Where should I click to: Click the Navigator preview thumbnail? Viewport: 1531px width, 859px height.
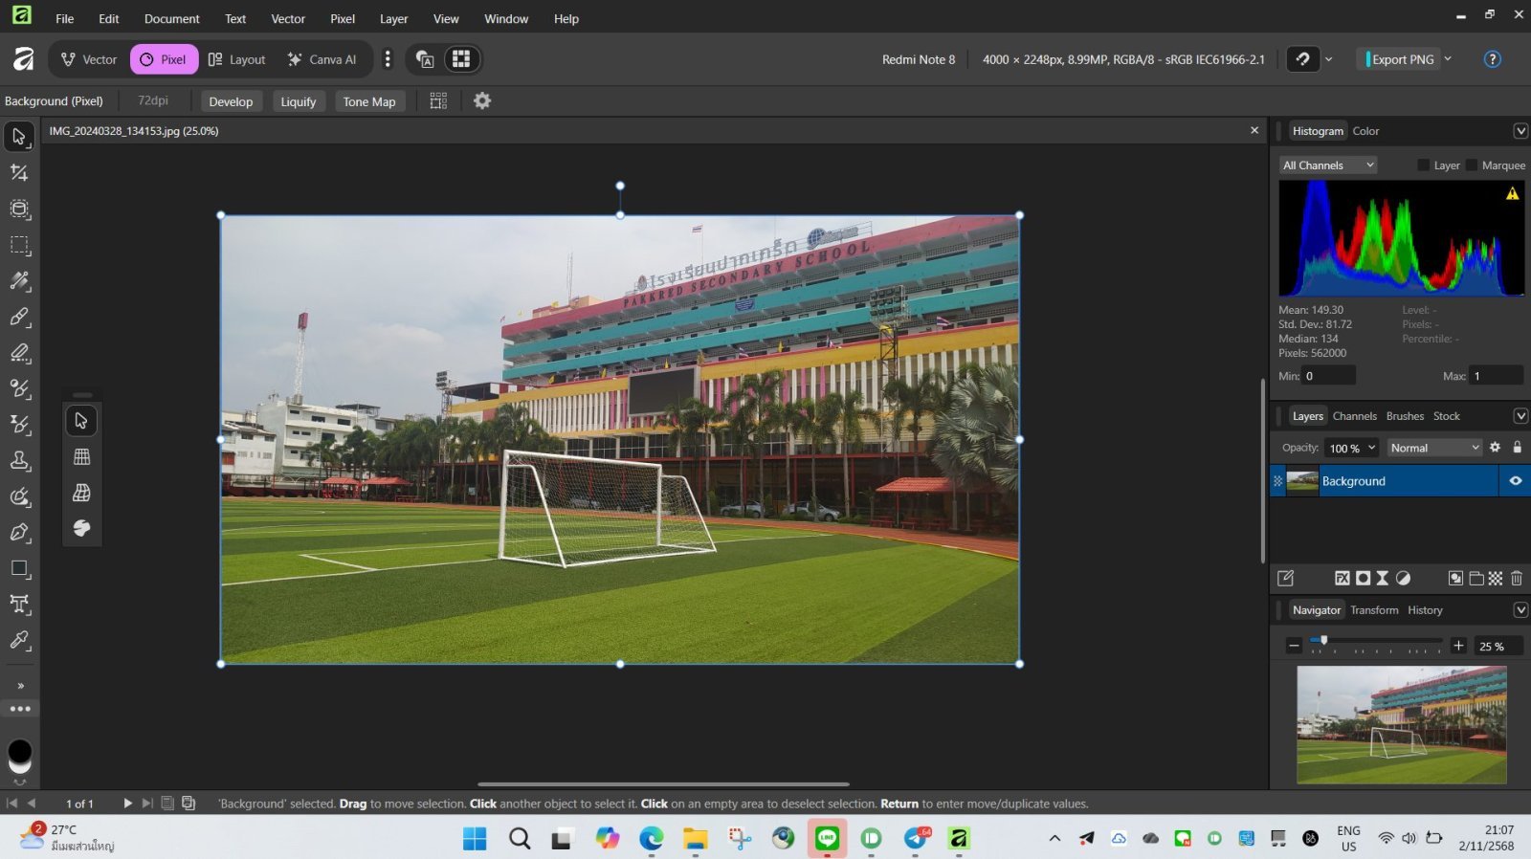[1401, 725]
